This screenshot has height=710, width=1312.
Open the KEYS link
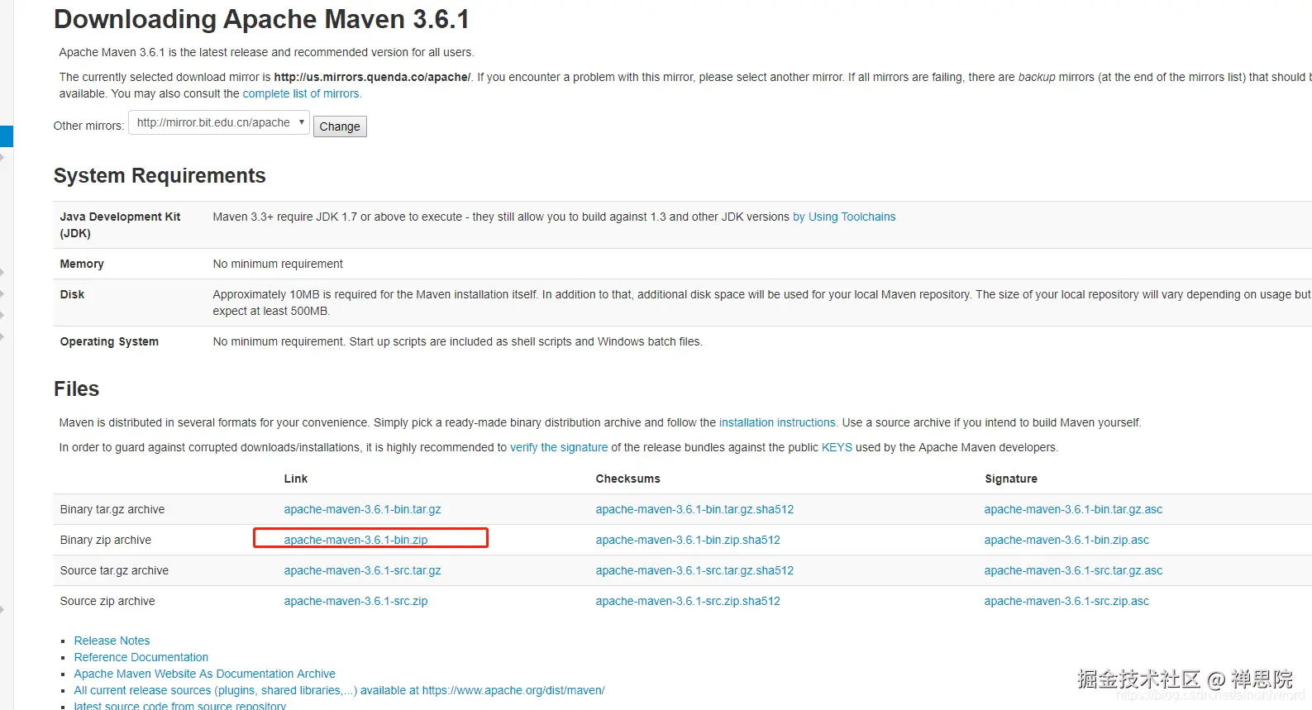(x=837, y=447)
